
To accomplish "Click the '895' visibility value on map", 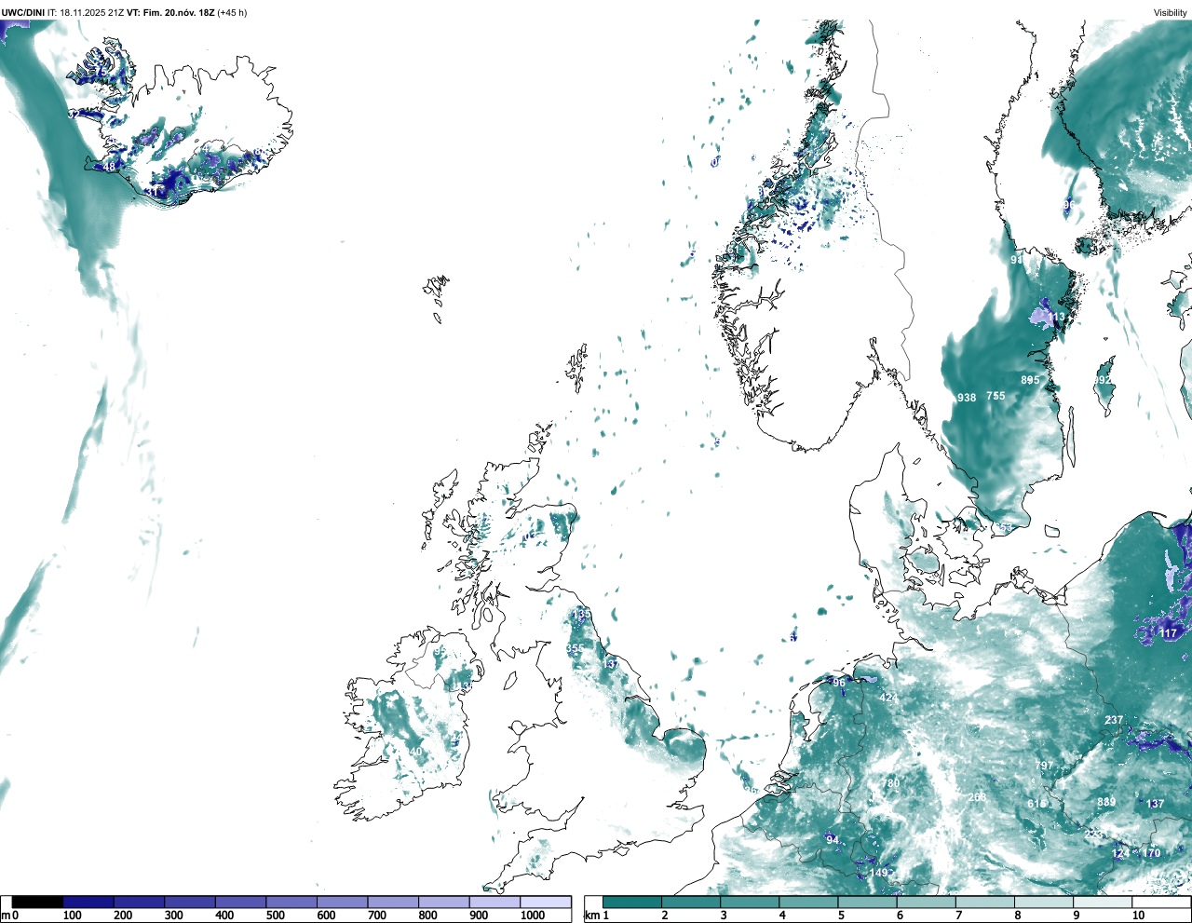I will coord(1030,380).
